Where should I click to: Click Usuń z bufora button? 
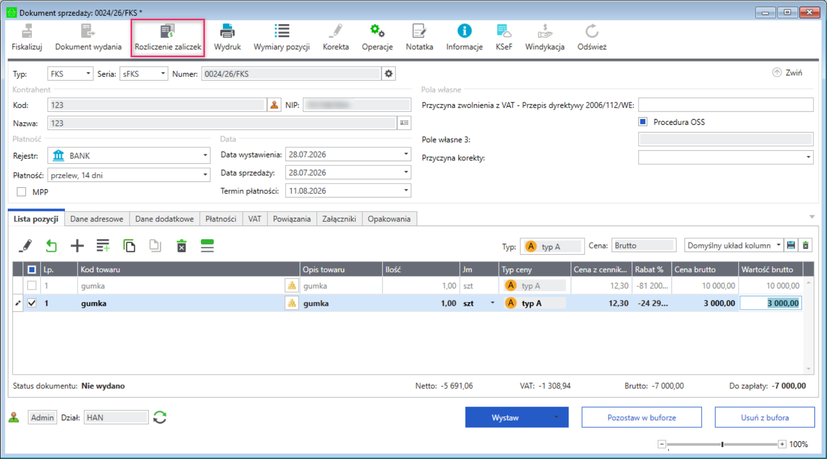pyautogui.click(x=765, y=417)
